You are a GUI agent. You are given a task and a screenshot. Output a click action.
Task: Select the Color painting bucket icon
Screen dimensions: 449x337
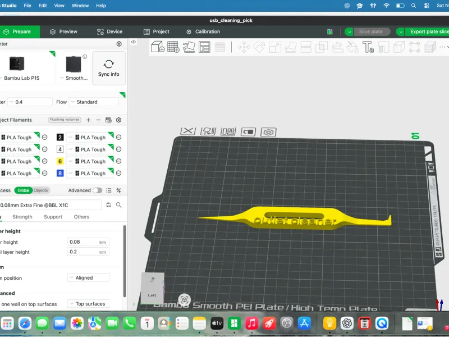[353, 47]
